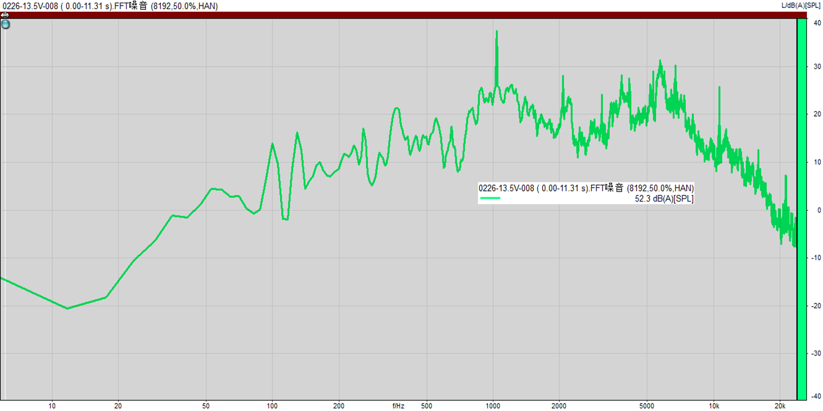
Task: Click the 100 tick label on the frequency axis
Action: click(x=272, y=406)
